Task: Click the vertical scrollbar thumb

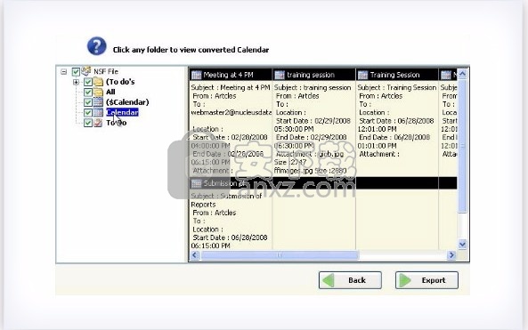Action: [x=462, y=146]
